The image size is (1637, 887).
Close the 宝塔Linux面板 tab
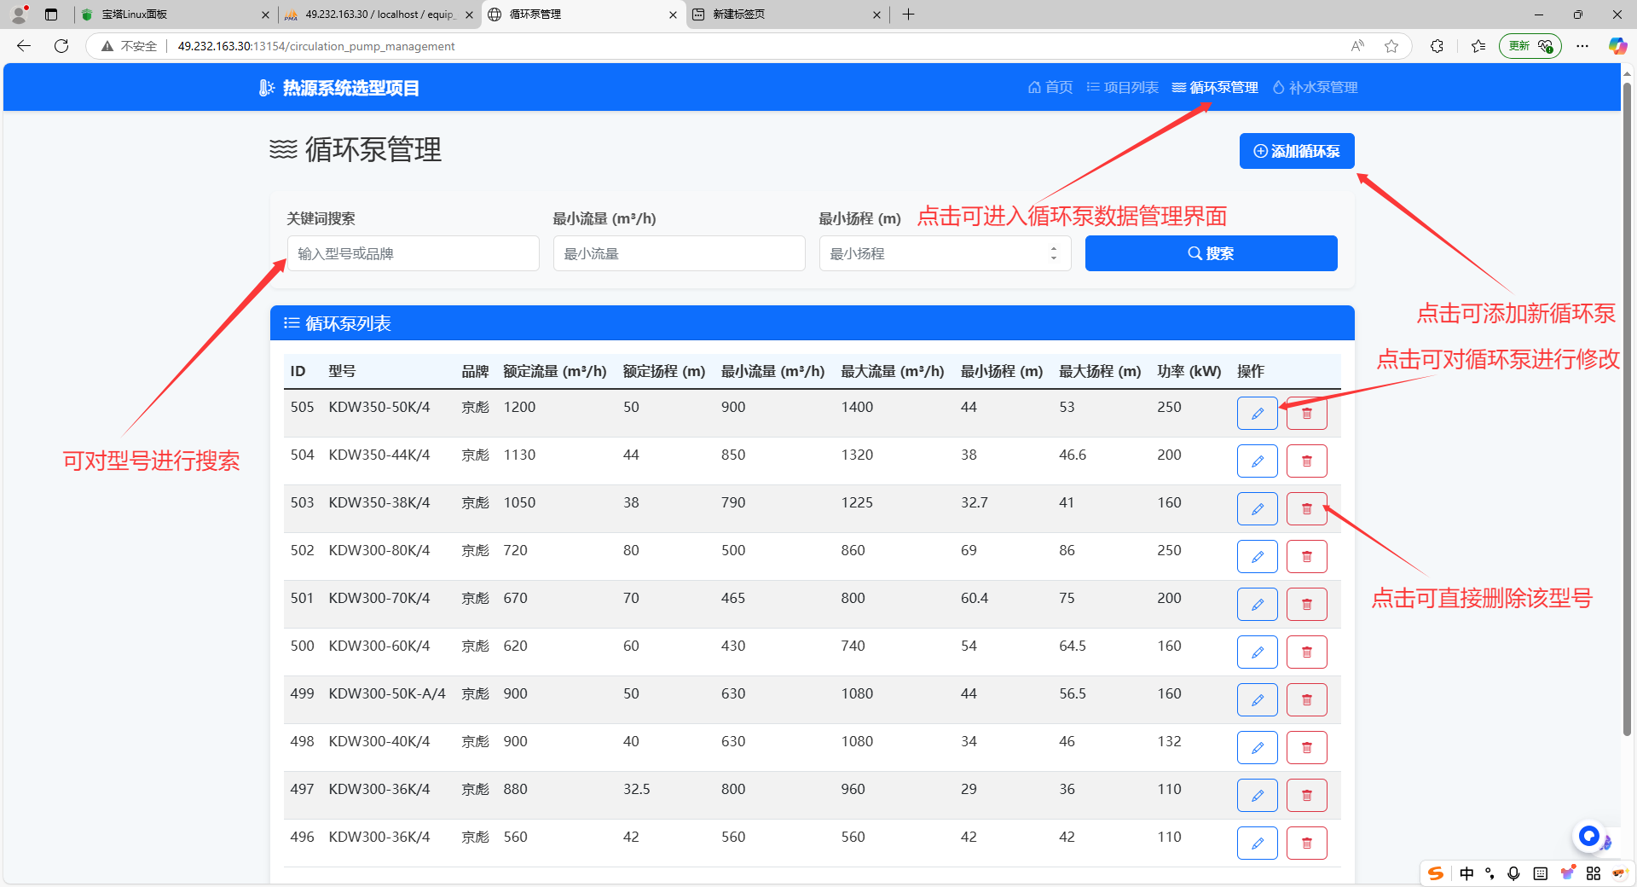pos(265,14)
